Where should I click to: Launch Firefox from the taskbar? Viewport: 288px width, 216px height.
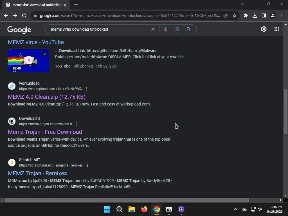pyautogui.click(x=144, y=209)
